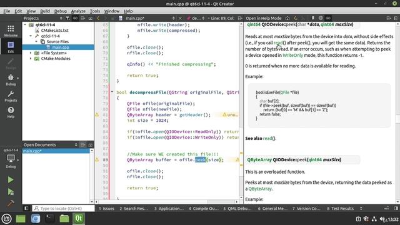400x225 pixels.
Task: Switch to Edit mode in sidebar
Action: click(x=11, y=47)
